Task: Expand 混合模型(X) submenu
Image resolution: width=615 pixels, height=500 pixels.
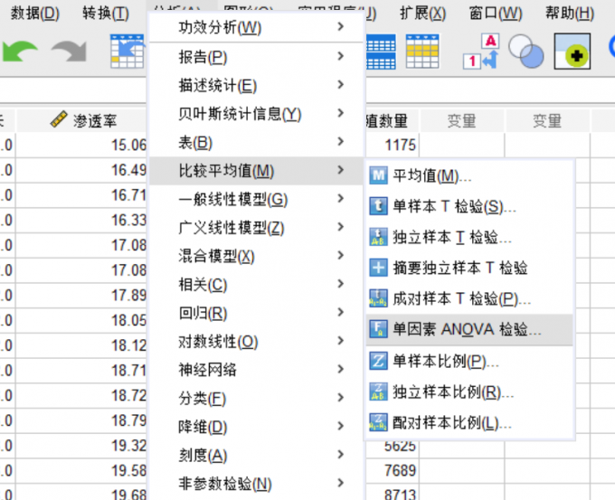Action: pos(256,256)
